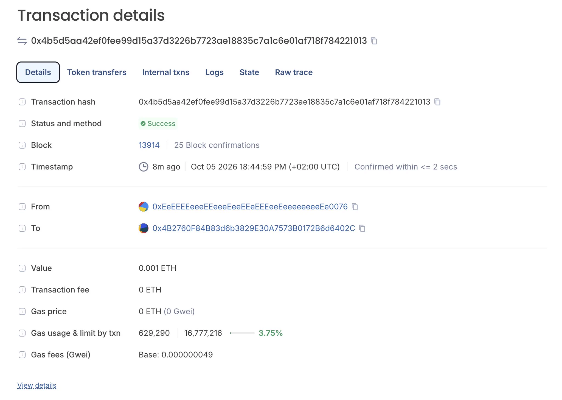Image resolution: width=562 pixels, height=400 pixels.
Task: Switch to the Logs tab
Action: 214,72
